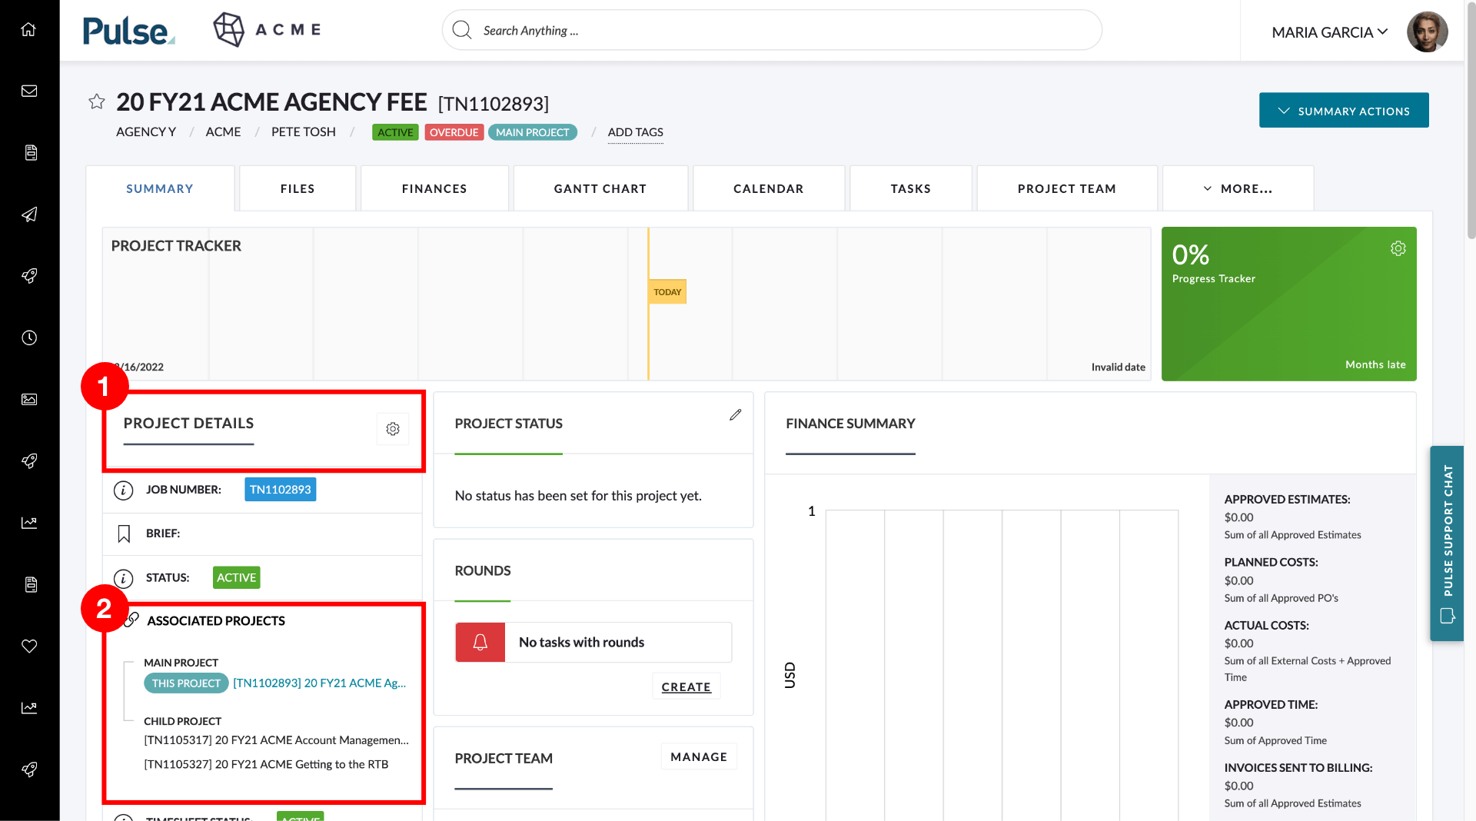Open child project TN1105317 Account Management
The height and width of the screenshot is (821, 1476).
[x=277, y=740]
